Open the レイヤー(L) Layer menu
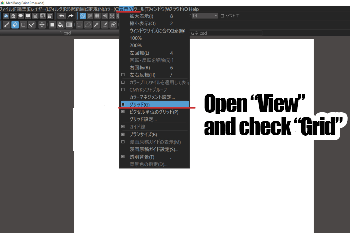The height and width of the screenshot is (233, 350). 40,9
